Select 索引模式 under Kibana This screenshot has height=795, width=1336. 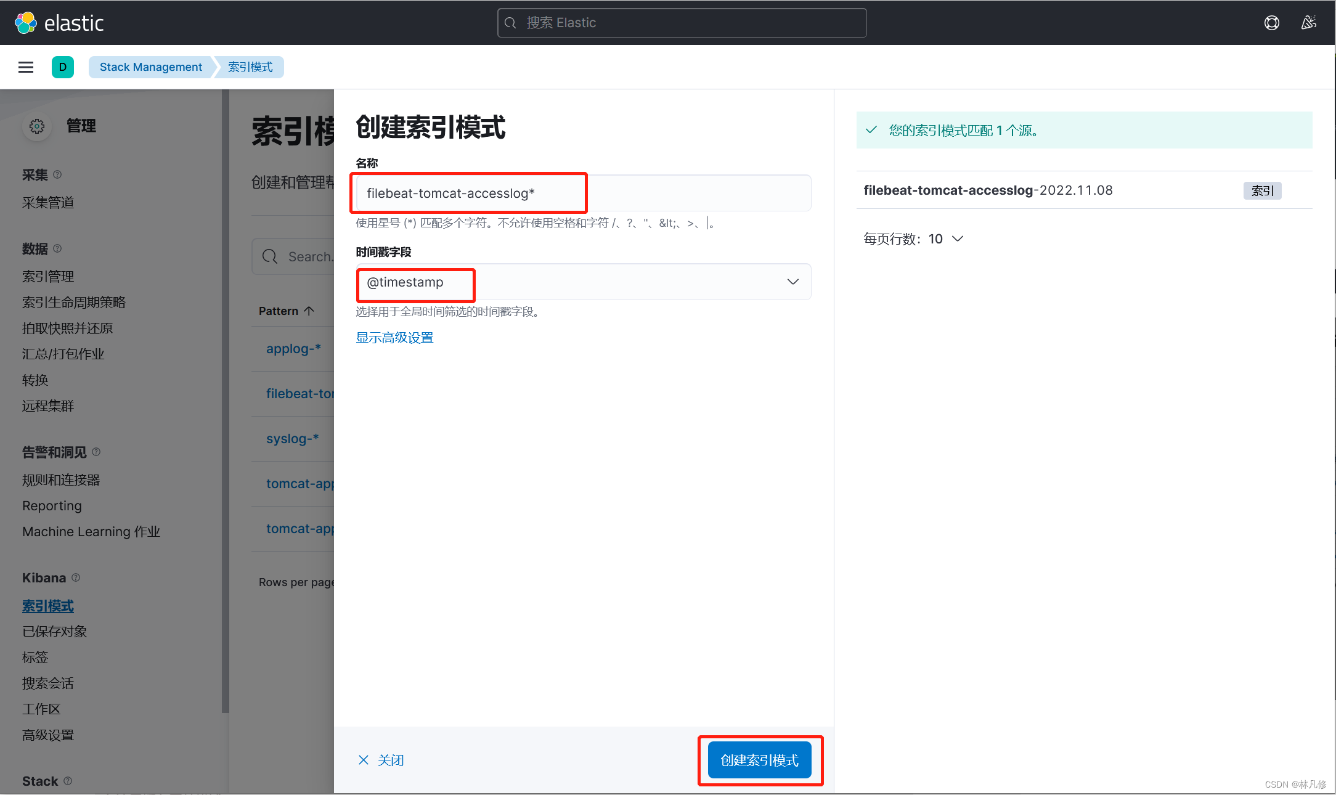(x=48, y=606)
